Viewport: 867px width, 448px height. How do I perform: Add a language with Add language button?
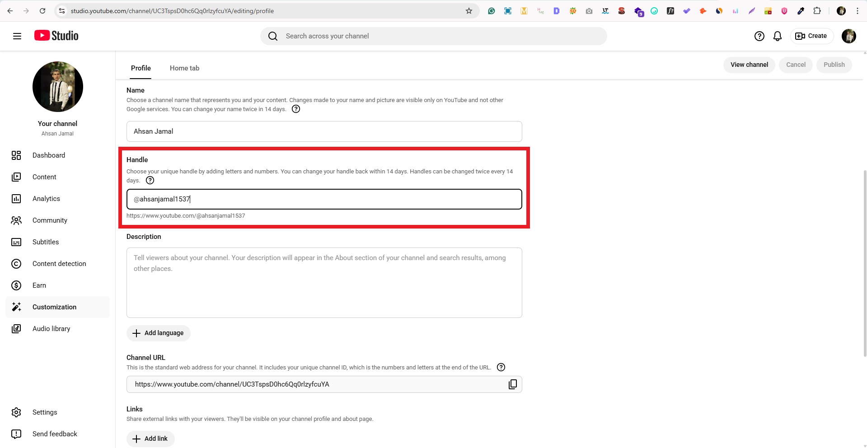coord(158,333)
